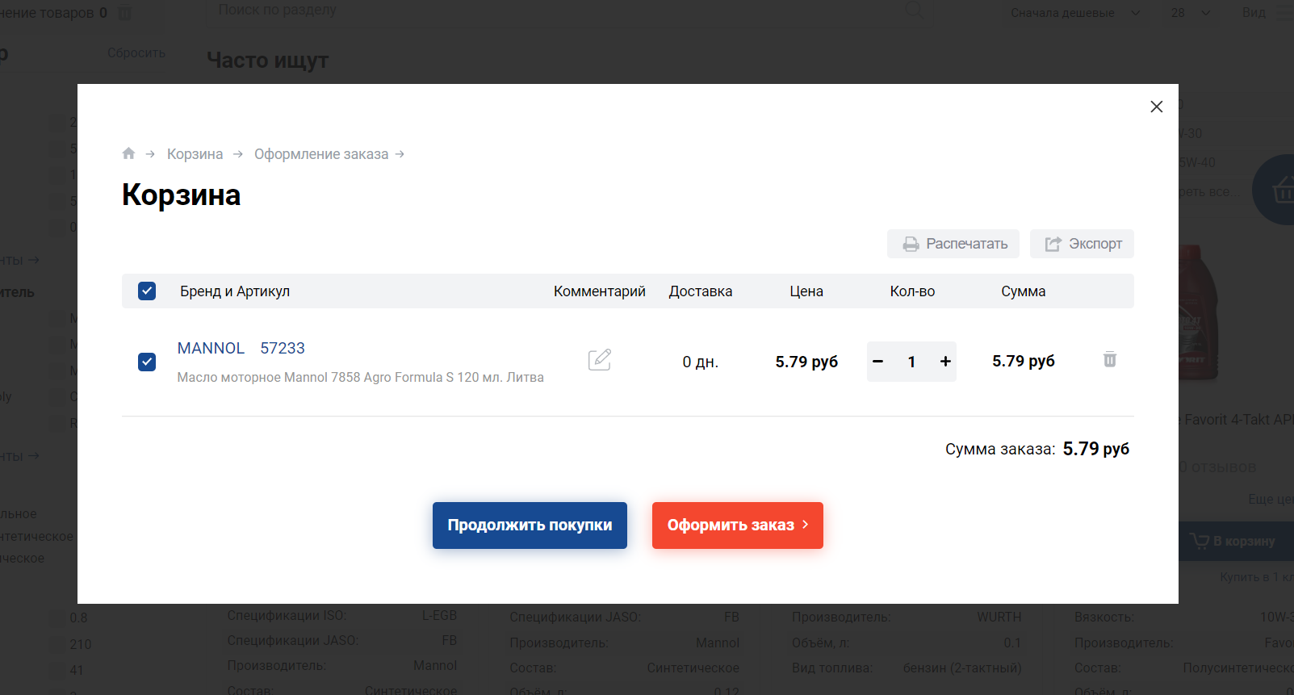Viewport: 1294px width, 695px height.
Task: Close the cart modal with the X
Action: point(1156,107)
